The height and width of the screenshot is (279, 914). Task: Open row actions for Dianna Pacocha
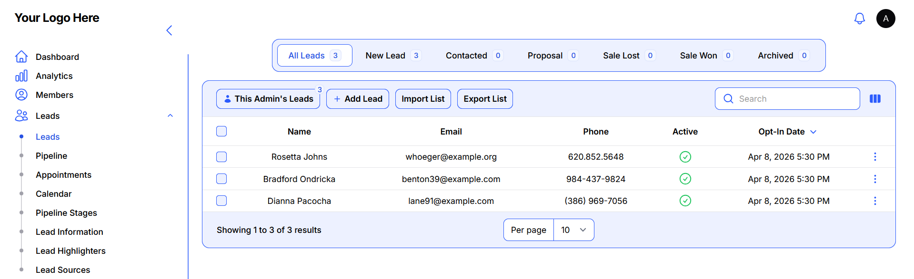tap(874, 201)
